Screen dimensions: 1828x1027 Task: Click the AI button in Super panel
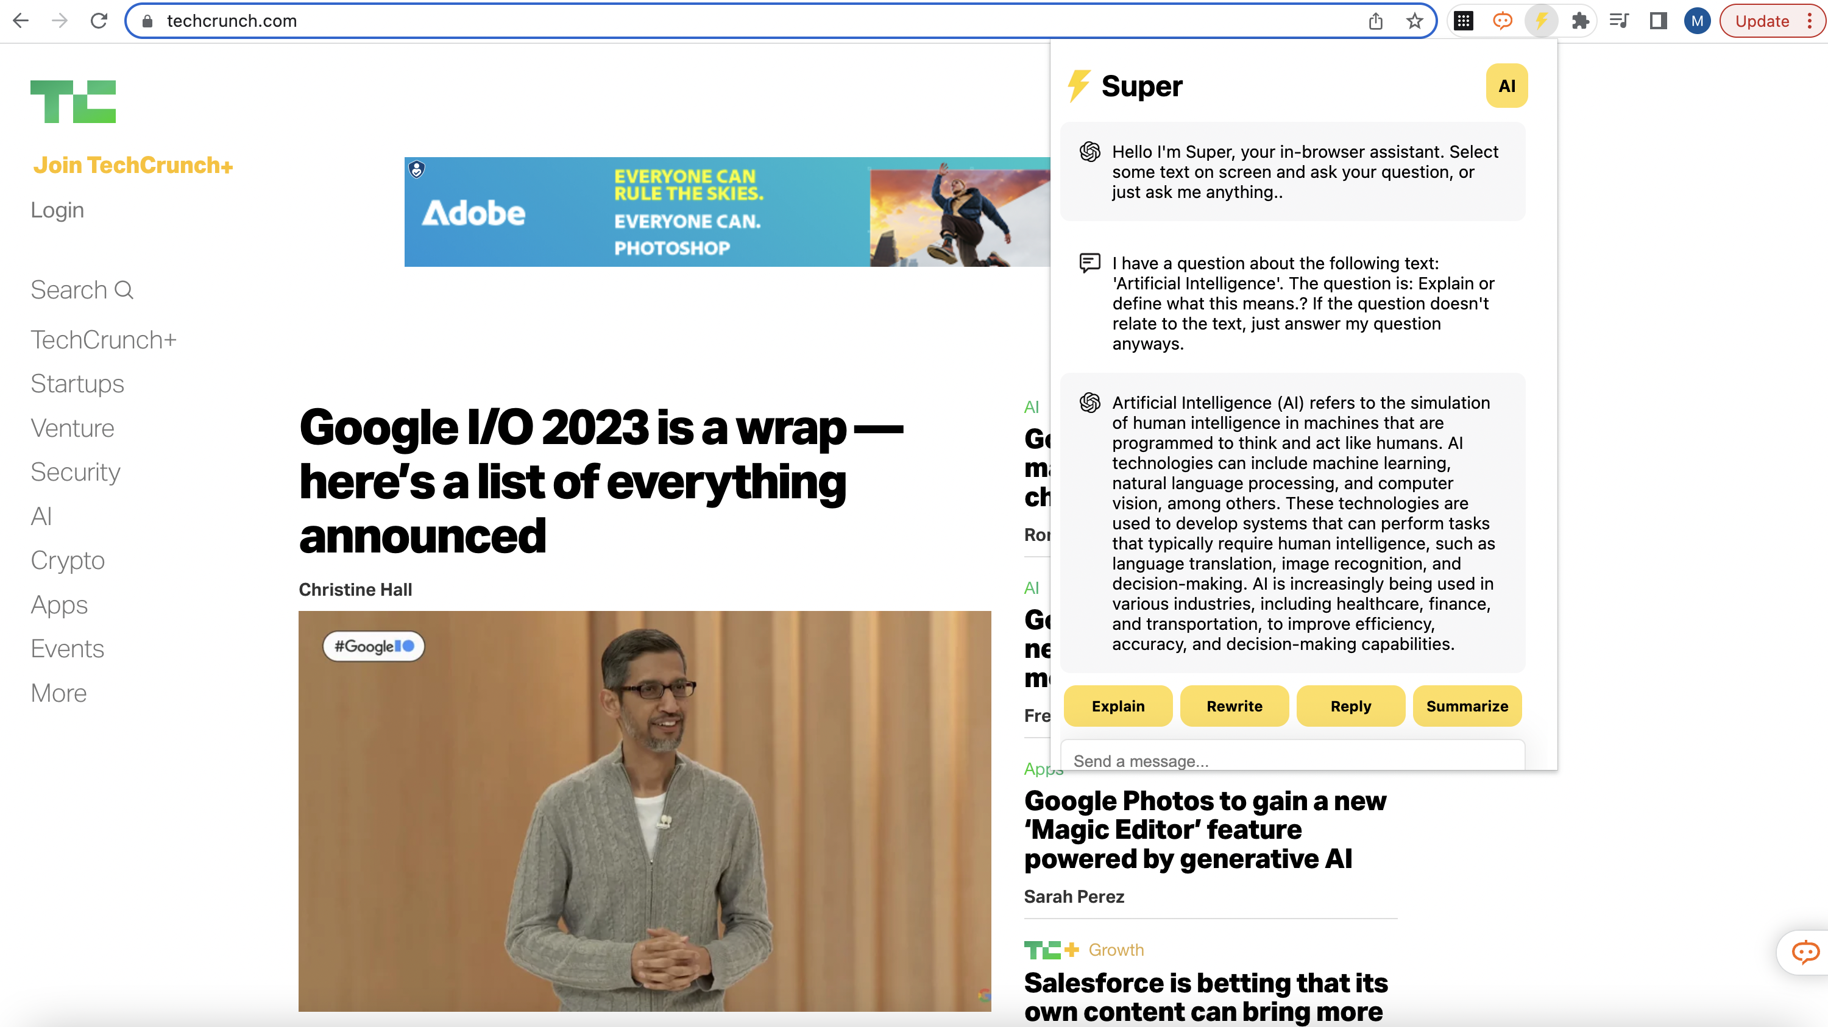click(x=1506, y=86)
